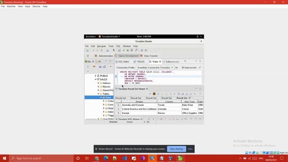Image resolution: width=288 pixels, height=162 pixels.
Task: Expand the Columns folder under Sales table
Action: click(103, 101)
